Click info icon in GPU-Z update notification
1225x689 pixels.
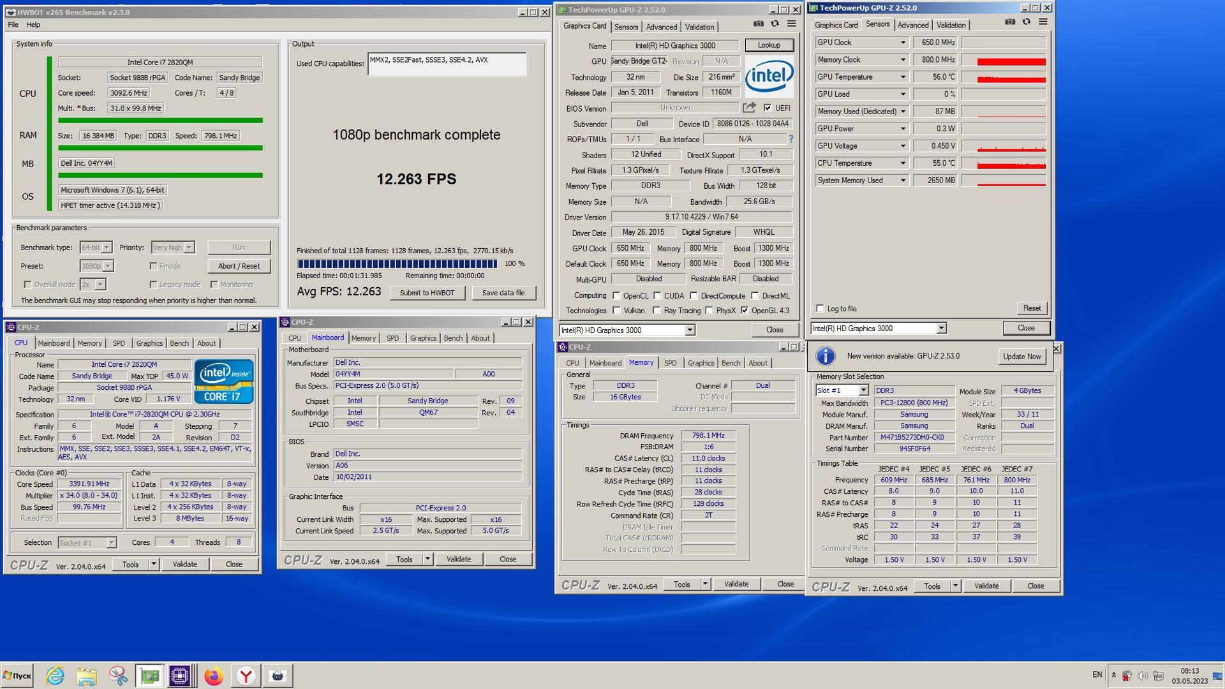click(826, 356)
